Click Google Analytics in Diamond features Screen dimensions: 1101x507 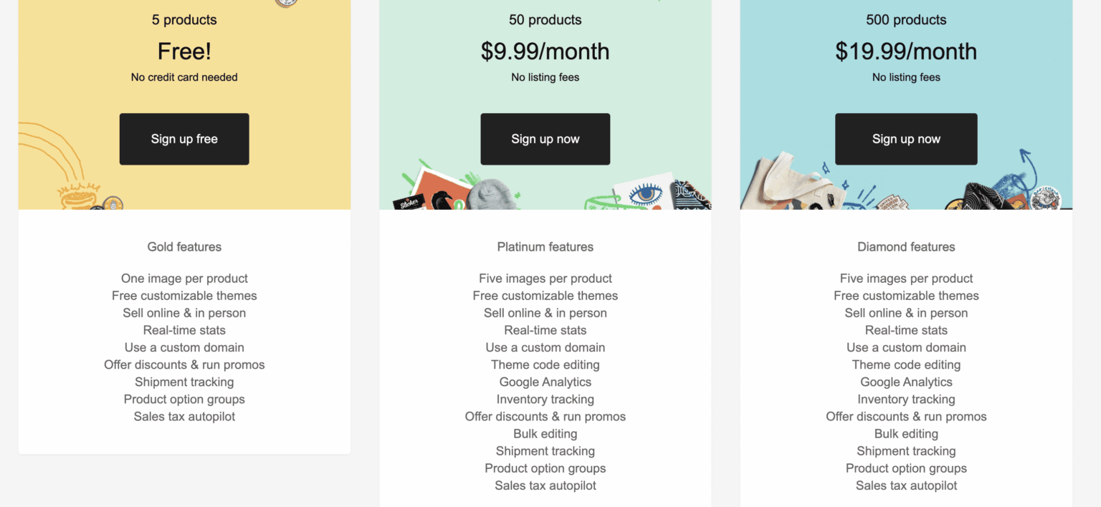[x=905, y=382]
